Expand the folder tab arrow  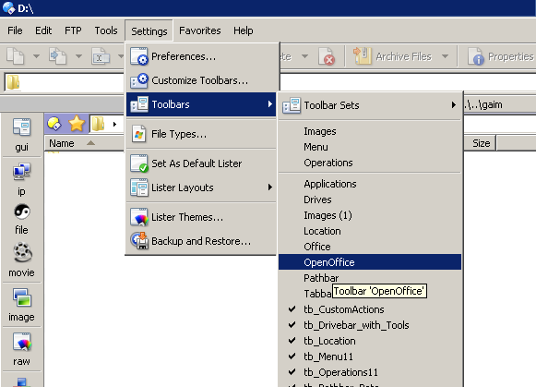pyautogui.click(x=114, y=124)
